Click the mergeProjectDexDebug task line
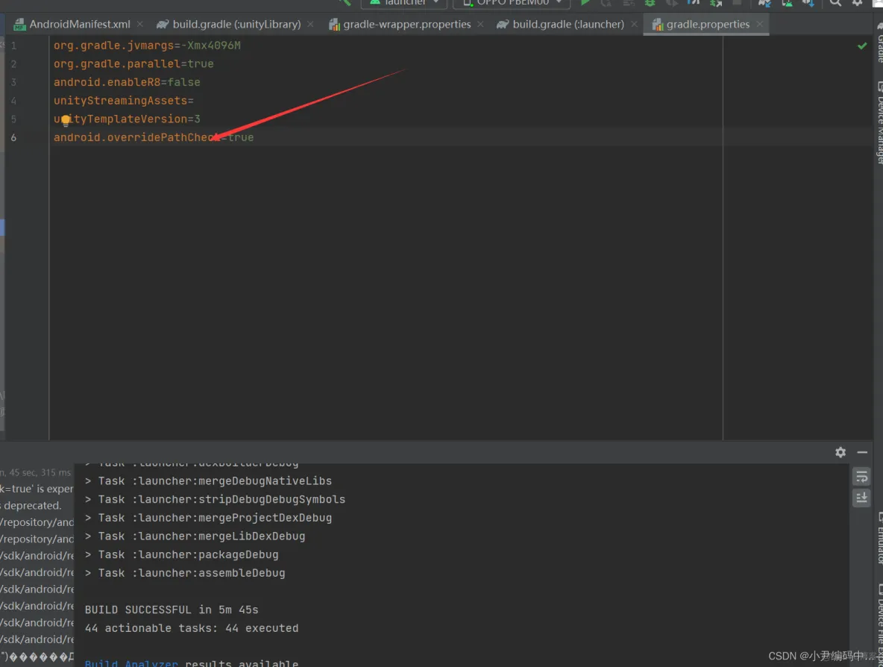Viewport: 883px width, 667px height. (208, 518)
